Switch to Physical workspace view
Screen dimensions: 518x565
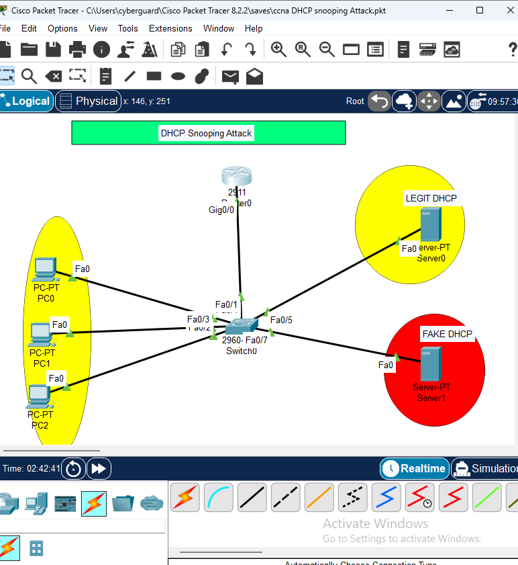tap(88, 101)
